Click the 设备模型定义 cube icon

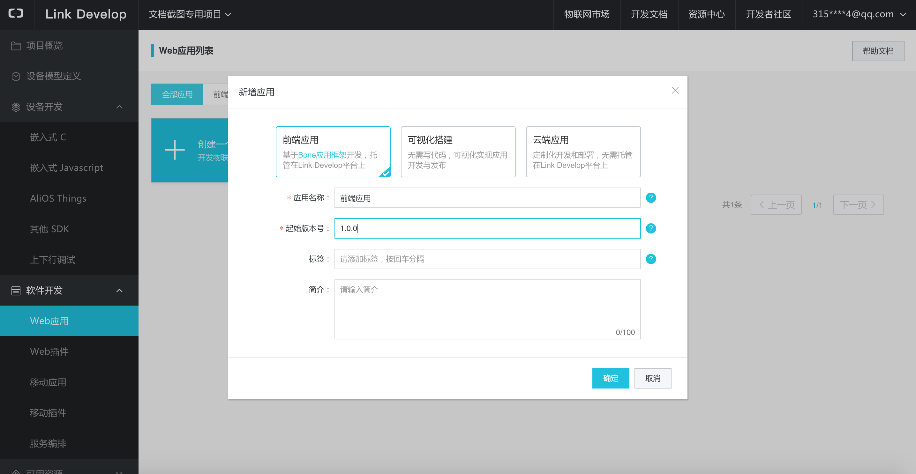click(16, 76)
